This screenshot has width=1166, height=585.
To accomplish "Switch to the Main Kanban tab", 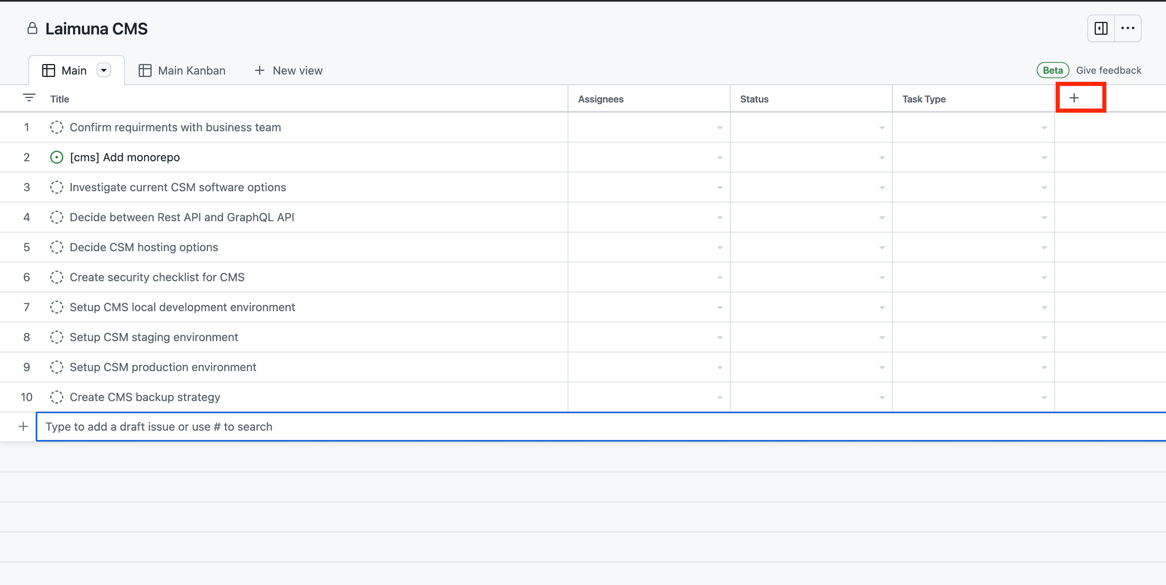I will [x=182, y=71].
